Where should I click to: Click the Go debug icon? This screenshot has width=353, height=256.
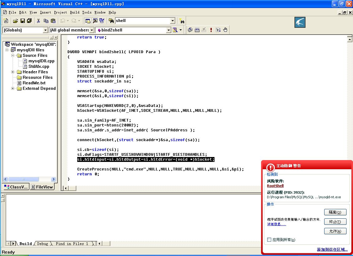click(x=218, y=30)
